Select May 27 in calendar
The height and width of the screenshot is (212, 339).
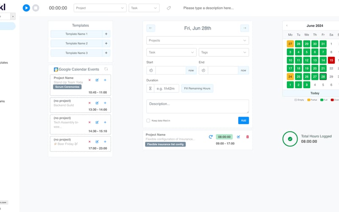pos(290,44)
